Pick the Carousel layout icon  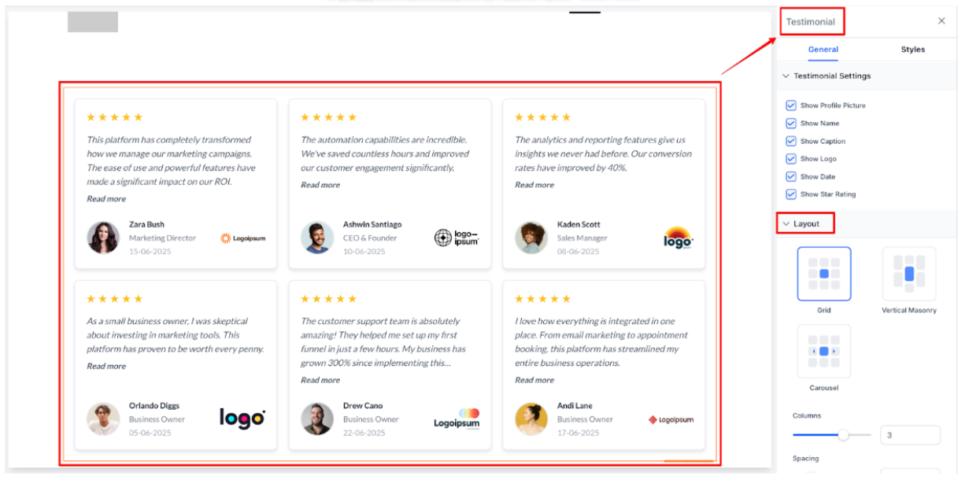[x=824, y=351]
